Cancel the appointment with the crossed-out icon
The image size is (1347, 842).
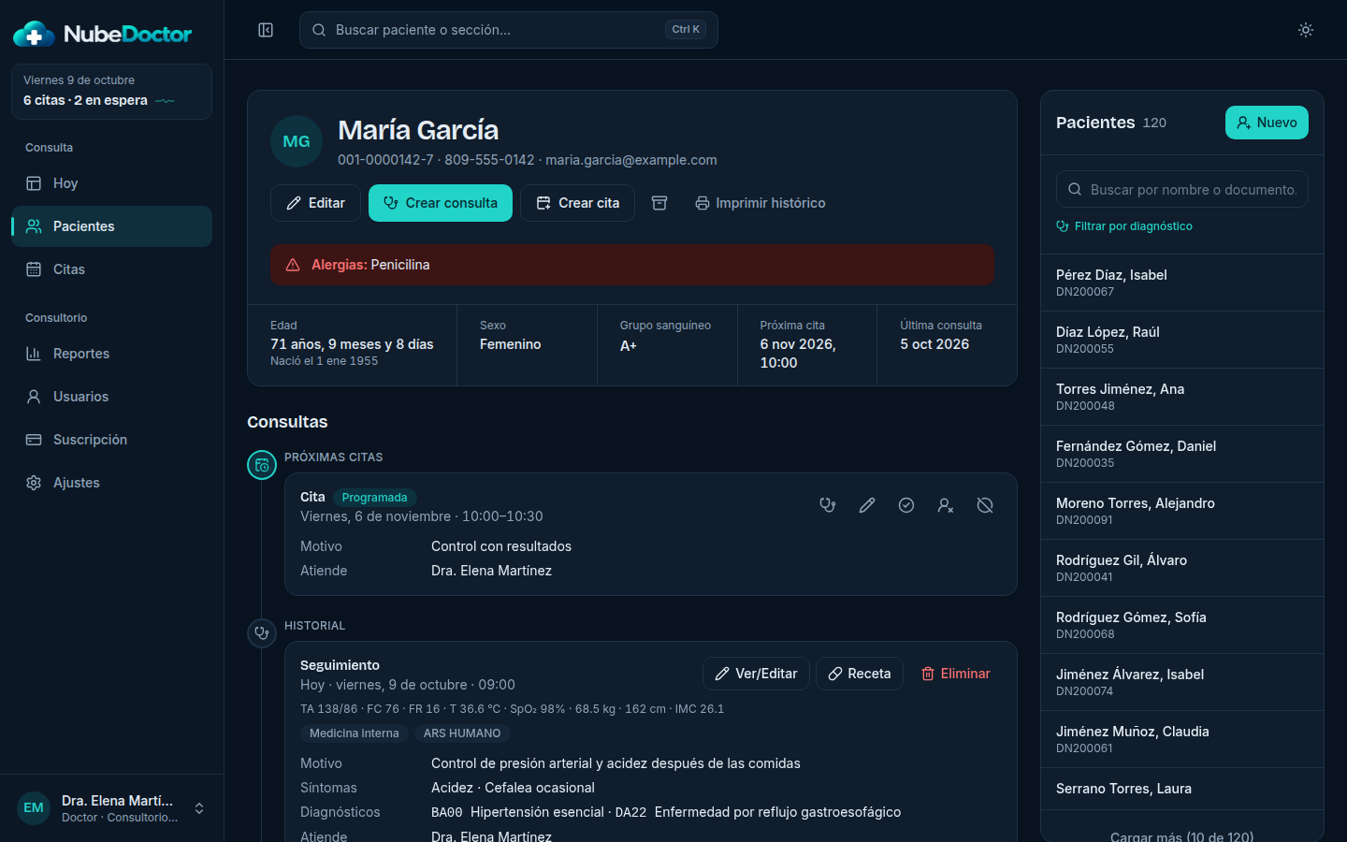(985, 505)
